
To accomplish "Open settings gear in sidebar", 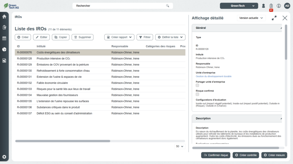I will [x=4, y=157].
